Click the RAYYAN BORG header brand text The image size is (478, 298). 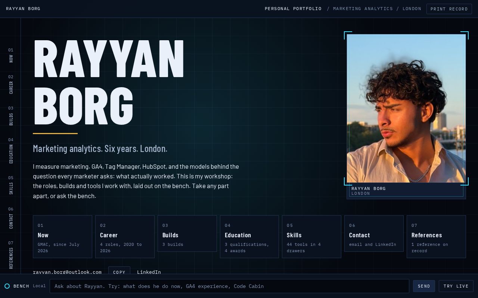point(23,9)
